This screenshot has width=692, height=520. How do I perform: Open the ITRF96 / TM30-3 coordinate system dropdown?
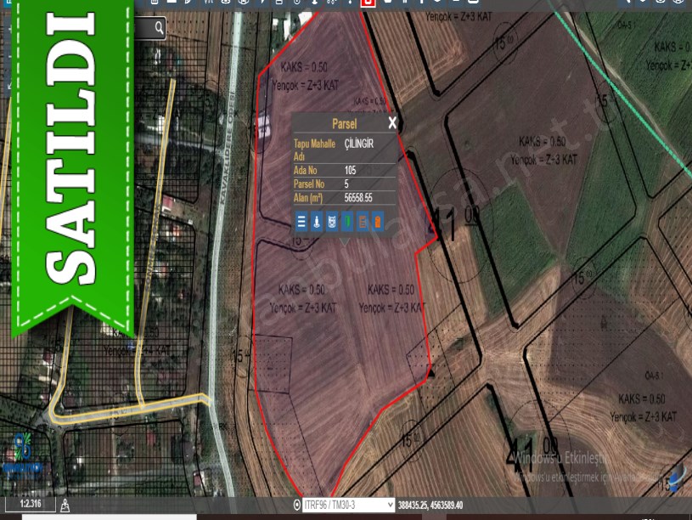pos(348,505)
